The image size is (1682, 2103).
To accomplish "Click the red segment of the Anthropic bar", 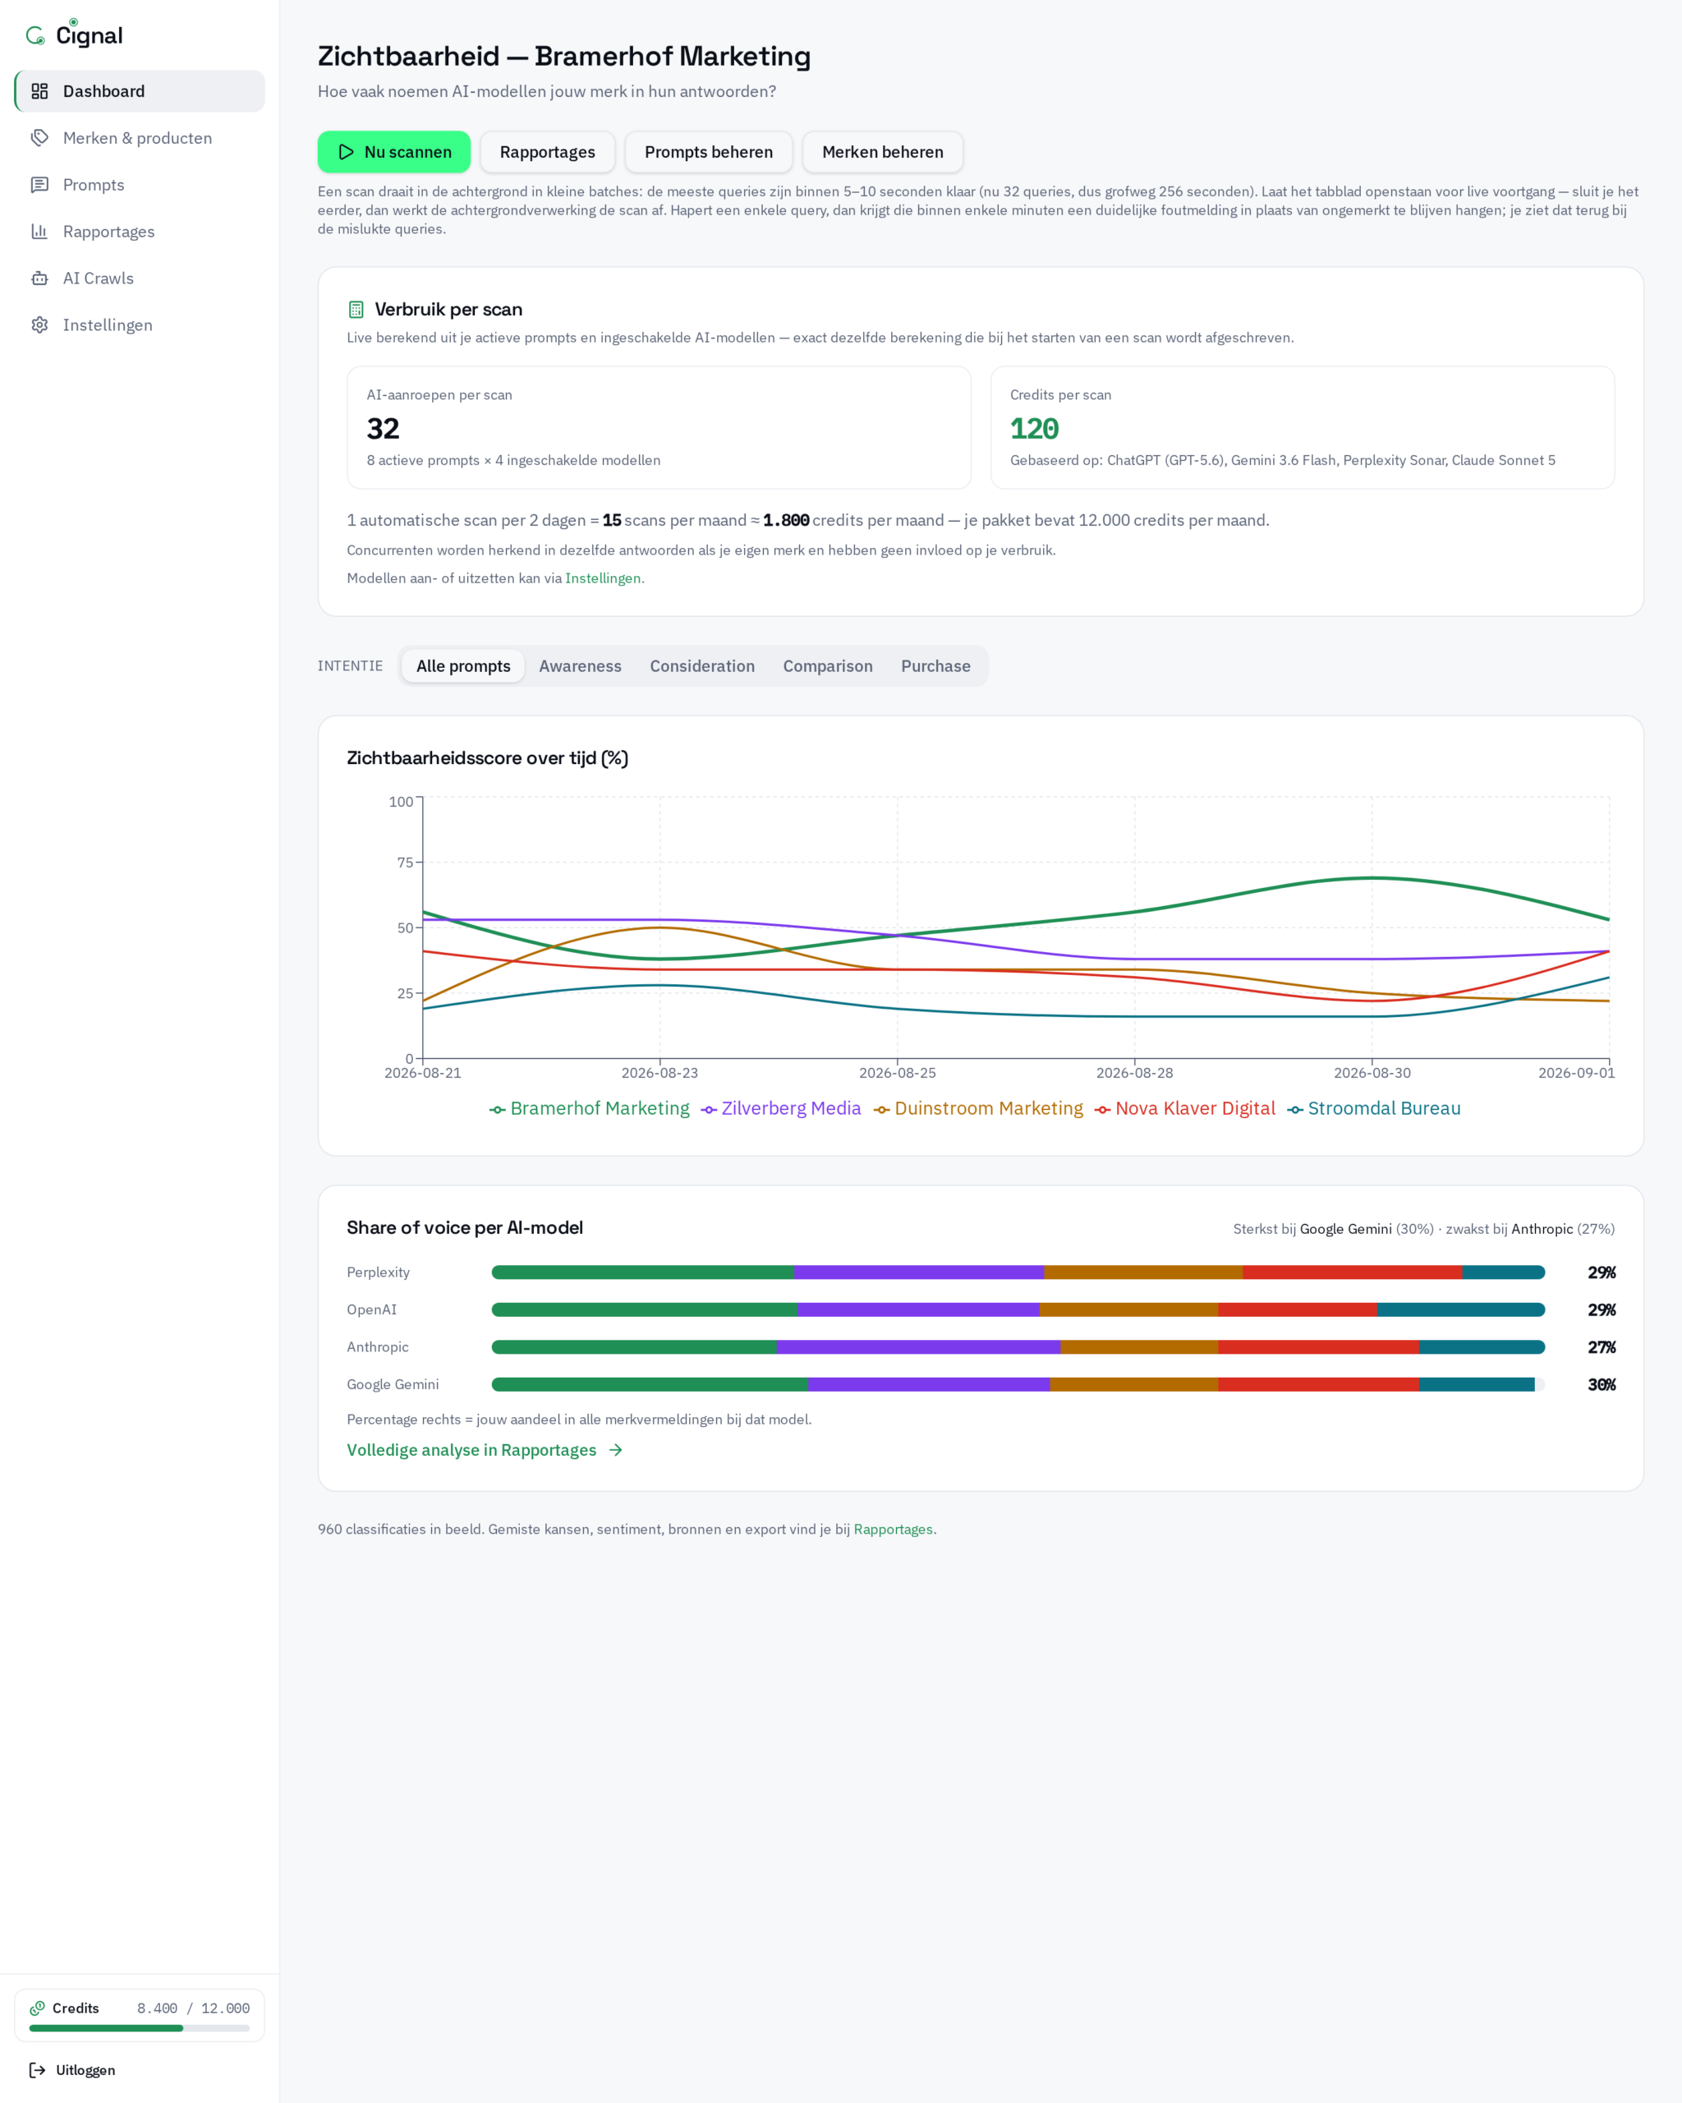I will click(1318, 1347).
